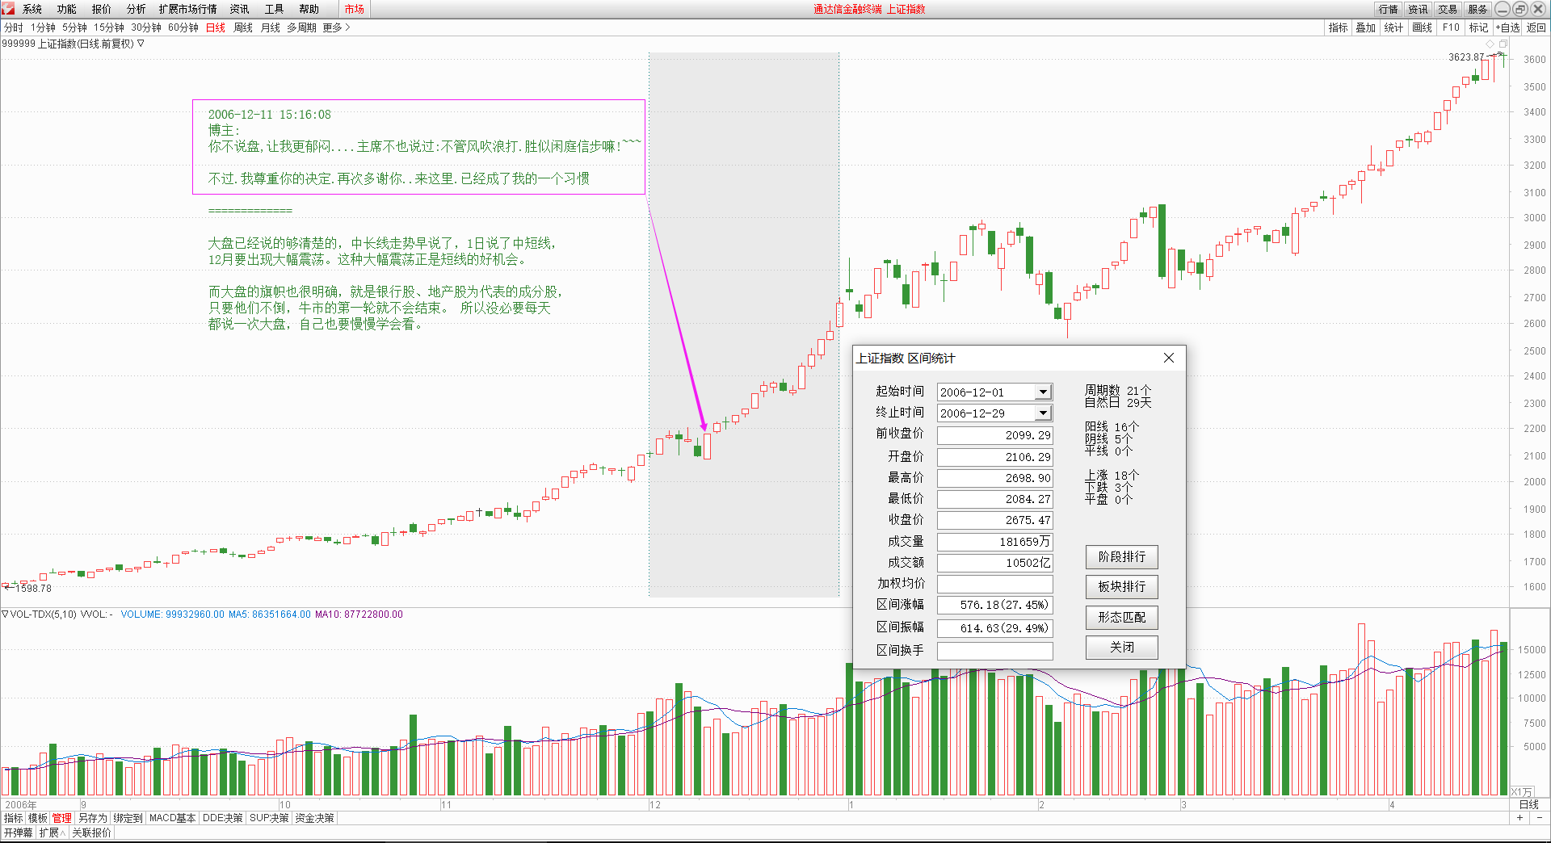Add index to watchlist via +自选
The width and height of the screenshot is (1551, 843).
(x=1507, y=27)
